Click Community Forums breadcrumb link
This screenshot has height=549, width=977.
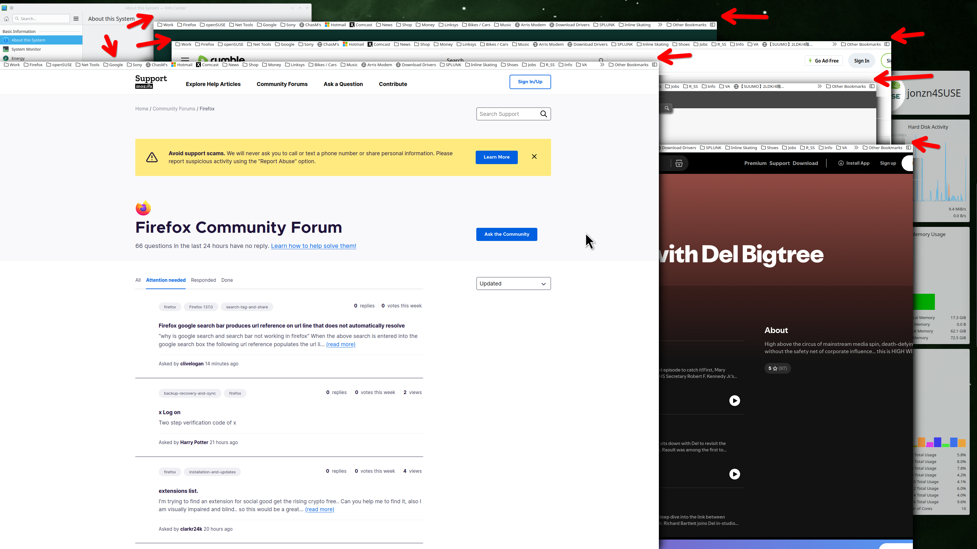coord(174,109)
